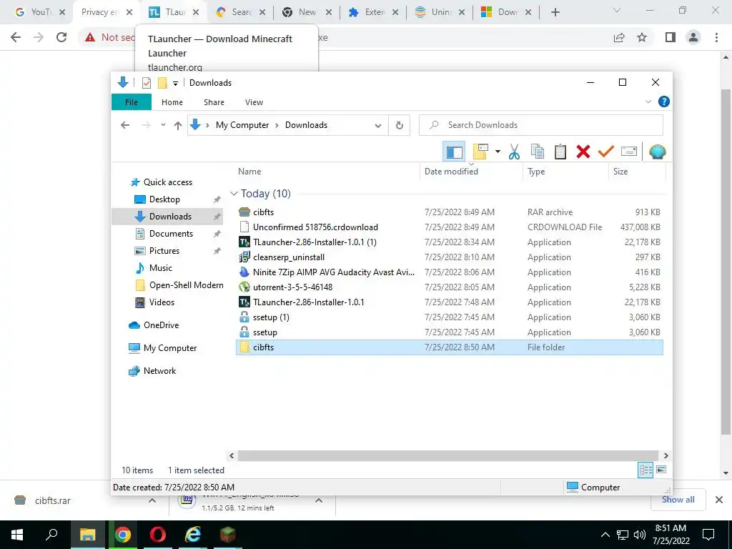Viewport: 732px width, 549px height.
Task: Select the Unconfirmed 518756.crdownload file
Action: [x=449, y=227]
